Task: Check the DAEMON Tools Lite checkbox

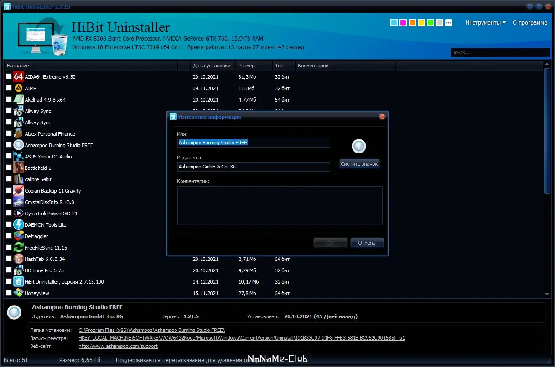Action: [x=9, y=224]
